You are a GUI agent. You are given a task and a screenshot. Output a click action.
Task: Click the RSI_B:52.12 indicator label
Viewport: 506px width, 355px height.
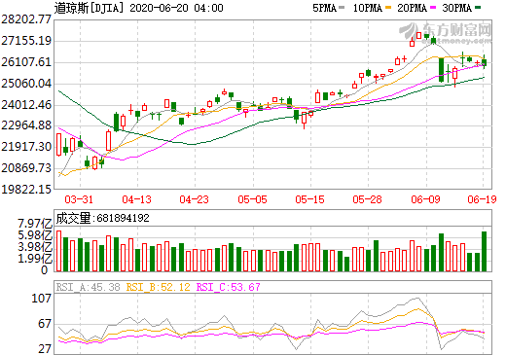click(x=158, y=287)
